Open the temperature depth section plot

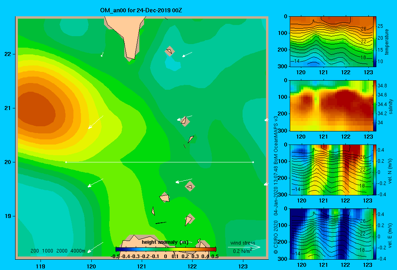[331, 42]
